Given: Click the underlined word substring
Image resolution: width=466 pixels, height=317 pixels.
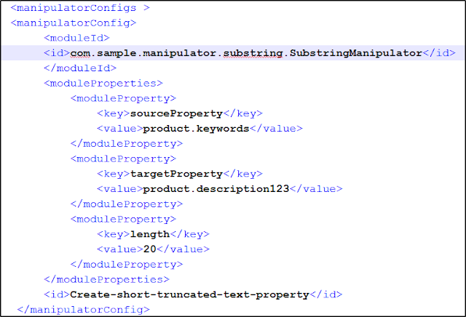Looking at the screenshot, I should click(x=253, y=53).
